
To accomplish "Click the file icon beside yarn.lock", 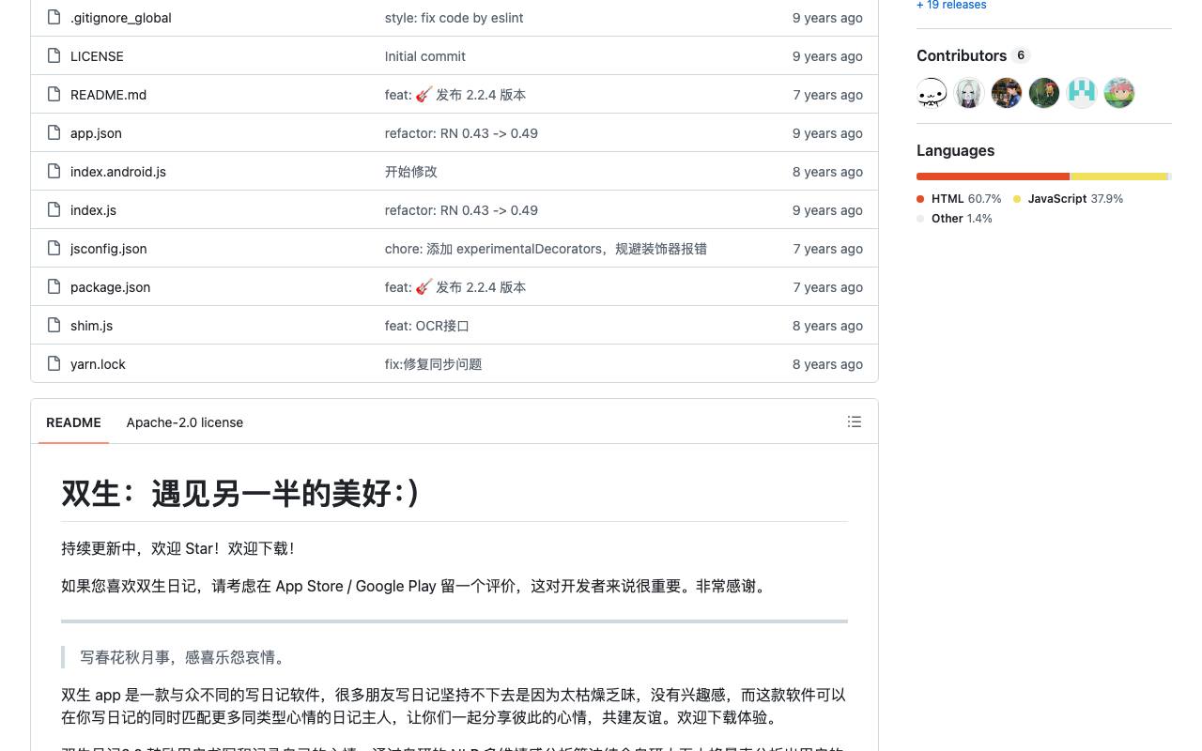I will click(x=54, y=363).
